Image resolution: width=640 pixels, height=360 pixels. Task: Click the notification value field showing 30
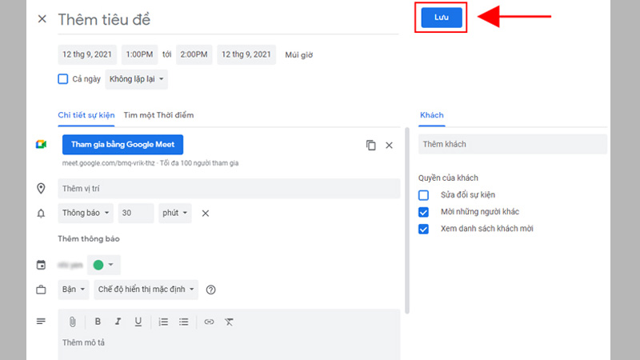tap(136, 213)
